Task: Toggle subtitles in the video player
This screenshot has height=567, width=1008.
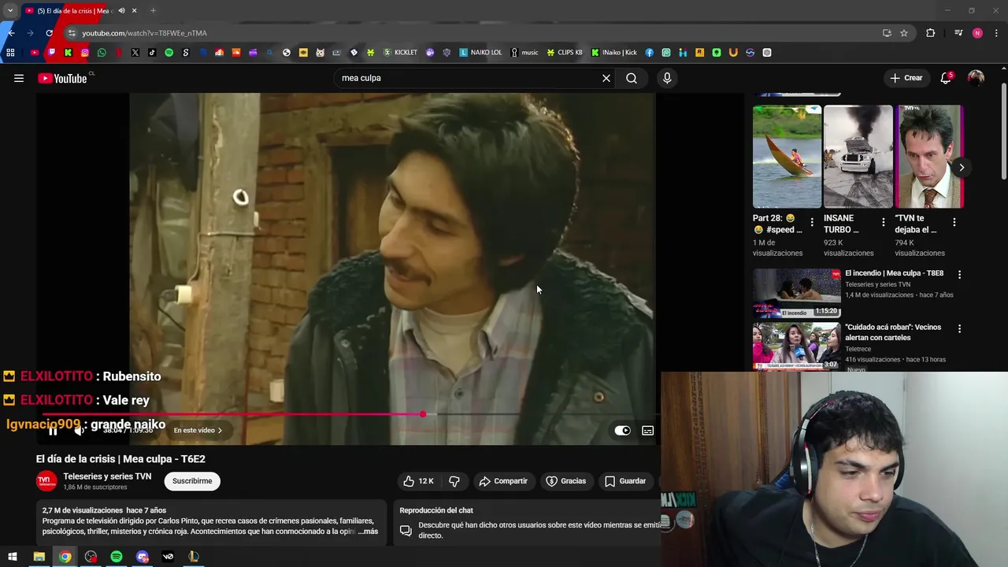Action: click(647, 431)
